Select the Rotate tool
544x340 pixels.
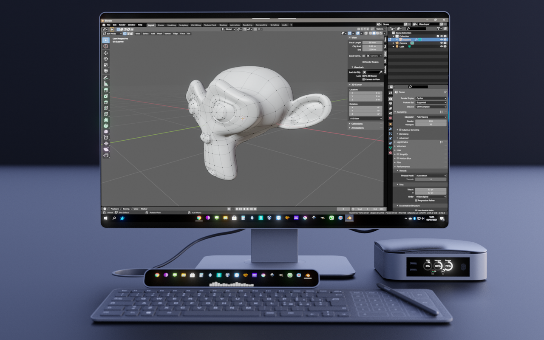(x=106, y=59)
